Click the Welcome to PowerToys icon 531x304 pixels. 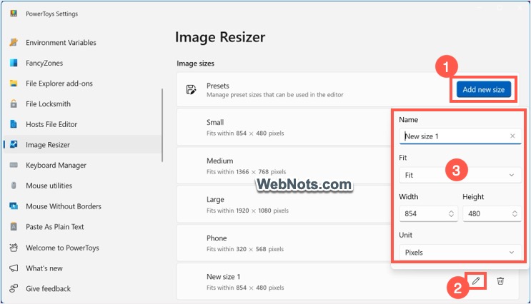tap(14, 248)
